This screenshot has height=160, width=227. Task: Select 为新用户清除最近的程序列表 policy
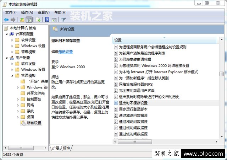142,53
